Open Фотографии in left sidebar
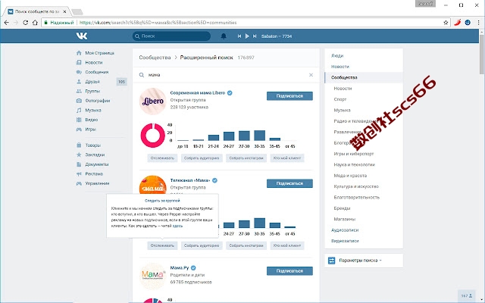 [98, 101]
